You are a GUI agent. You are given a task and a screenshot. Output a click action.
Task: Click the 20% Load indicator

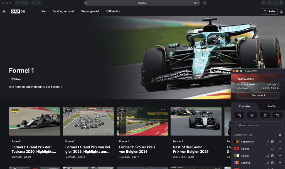(273, 84)
